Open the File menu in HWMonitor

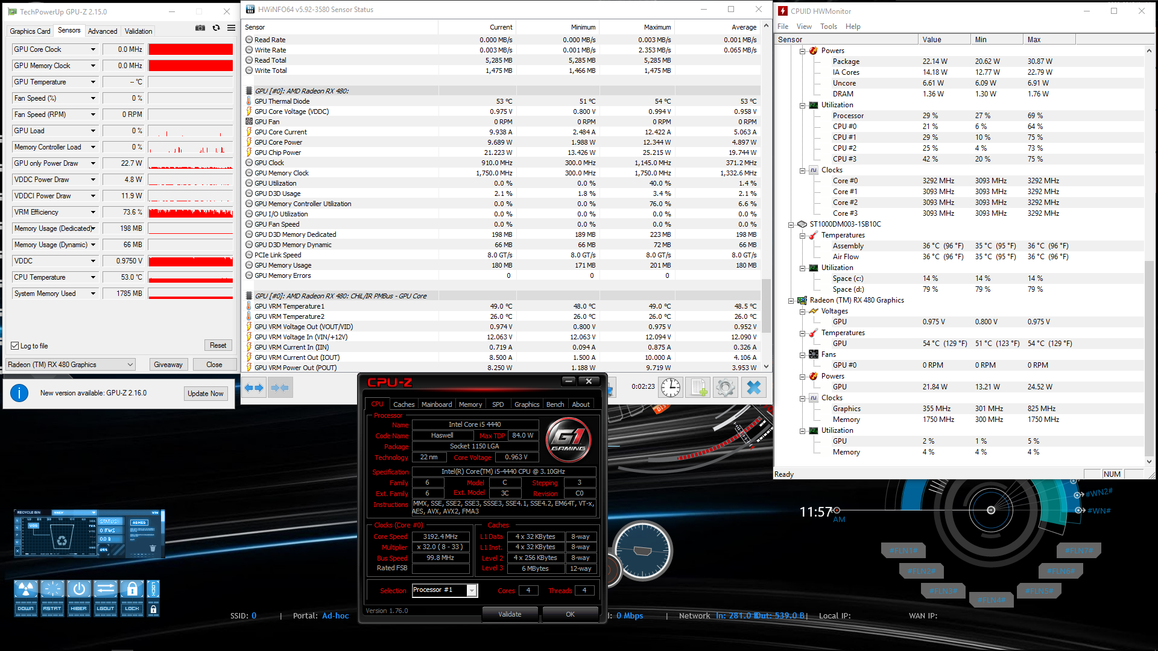(x=783, y=27)
